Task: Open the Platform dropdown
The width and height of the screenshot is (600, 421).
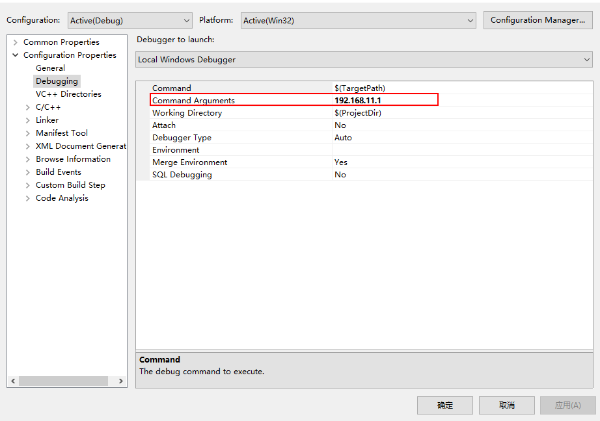Action: click(x=359, y=21)
